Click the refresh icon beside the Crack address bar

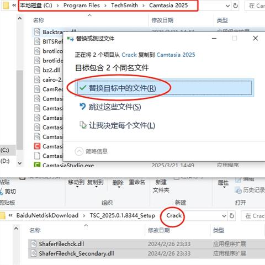[x=232, y=216]
